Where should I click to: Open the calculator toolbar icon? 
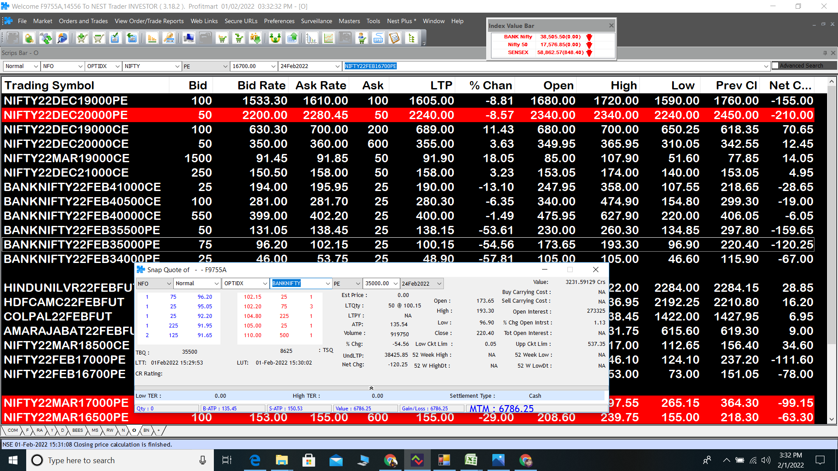[395, 38]
